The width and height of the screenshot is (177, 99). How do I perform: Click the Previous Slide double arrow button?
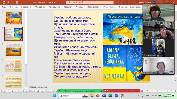(176, 79)
